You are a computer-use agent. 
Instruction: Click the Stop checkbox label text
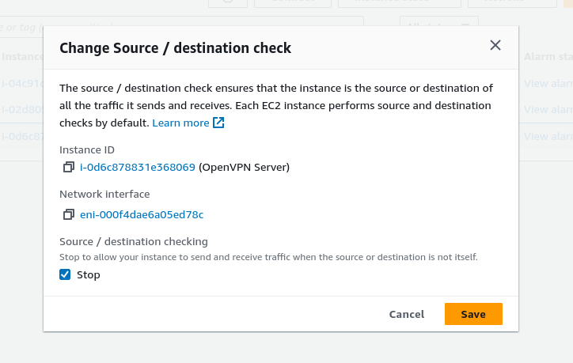coord(89,274)
